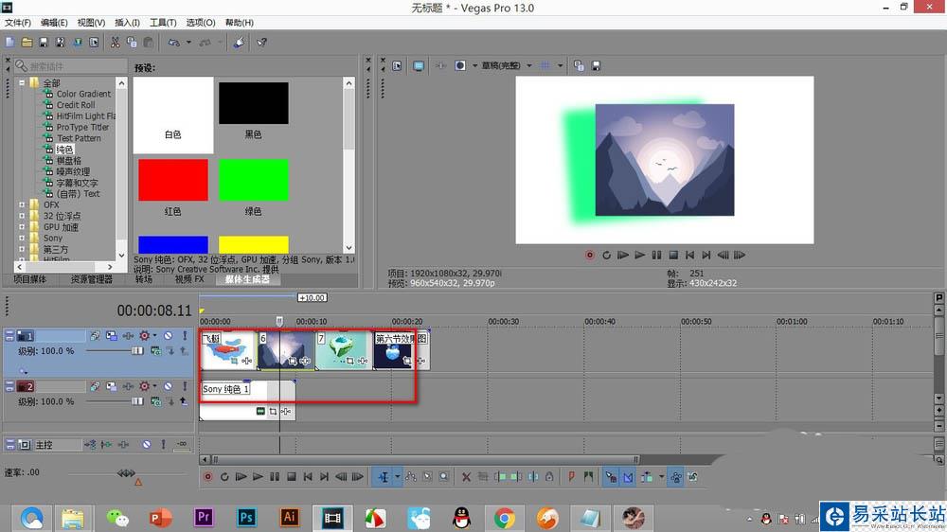
Task: Open the 工具(T) menu
Action: (163, 23)
